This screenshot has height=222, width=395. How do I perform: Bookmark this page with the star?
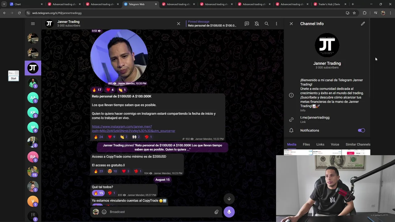(354, 13)
